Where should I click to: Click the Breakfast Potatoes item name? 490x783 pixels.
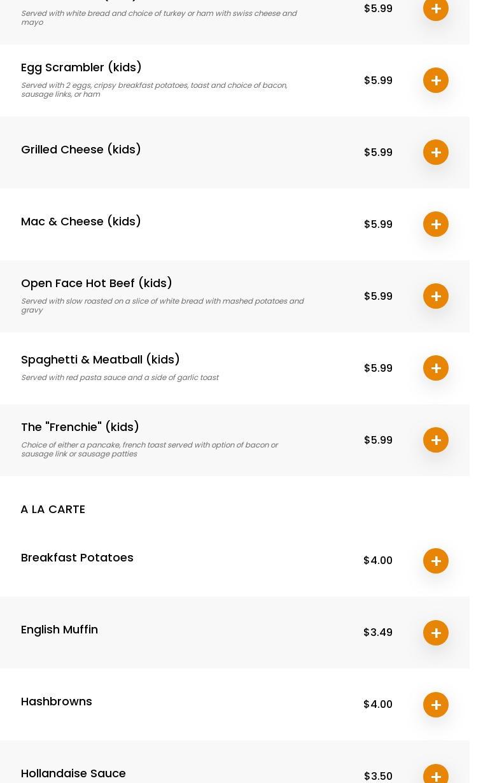click(x=77, y=558)
